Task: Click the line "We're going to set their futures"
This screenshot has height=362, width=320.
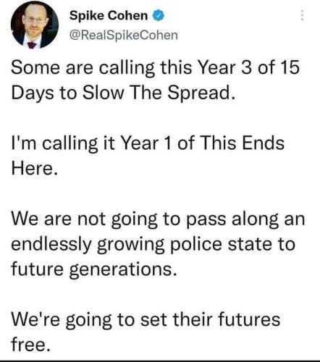Action: (146, 320)
